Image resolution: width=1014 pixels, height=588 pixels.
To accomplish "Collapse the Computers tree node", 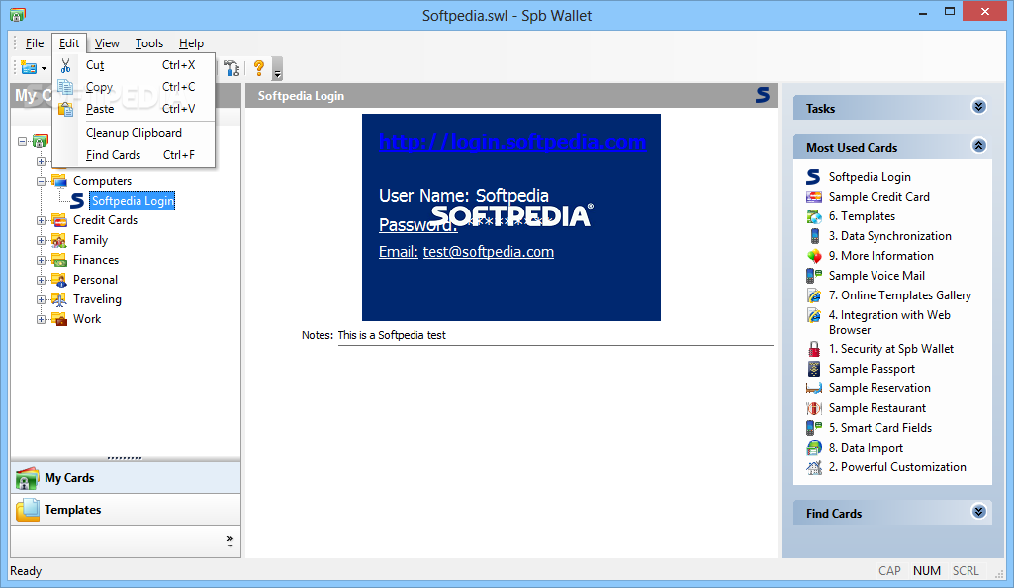I will point(41,181).
